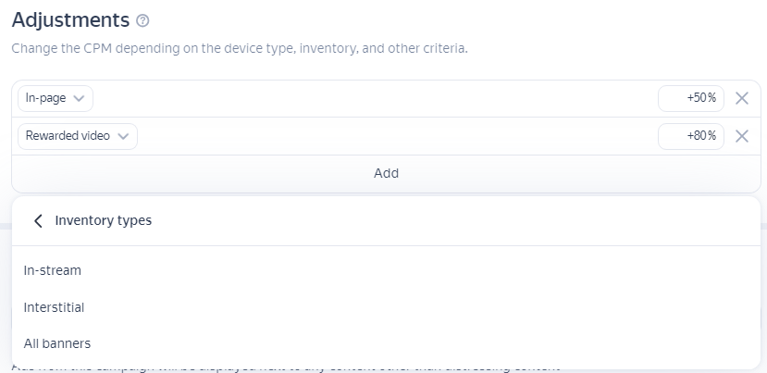Click the help icon next to Adjustments
Viewport: 767px width, 373px height.
click(142, 20)
